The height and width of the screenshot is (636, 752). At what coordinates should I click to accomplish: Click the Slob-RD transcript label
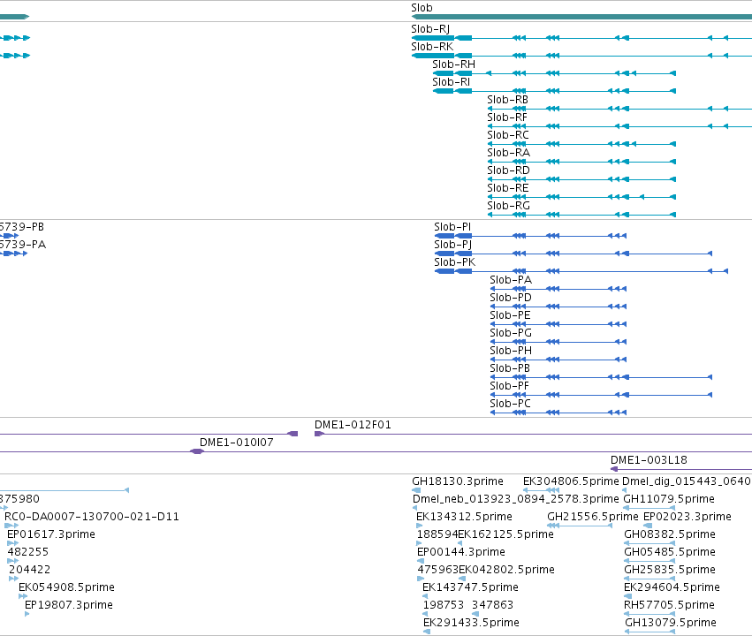pyautogui.click(x=508, y=170)
